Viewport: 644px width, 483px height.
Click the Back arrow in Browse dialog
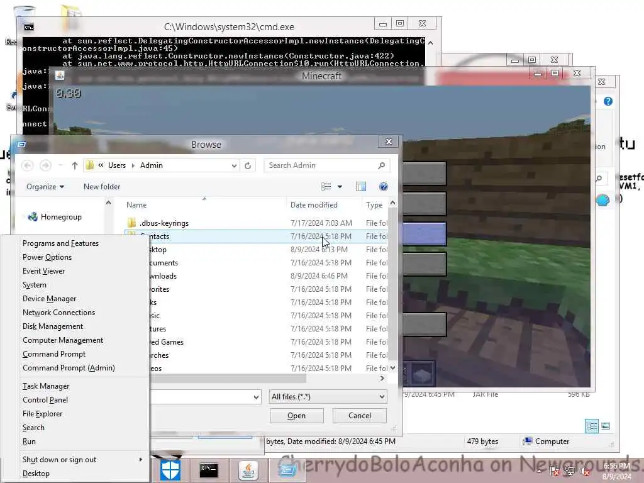(x=28, y=165)
